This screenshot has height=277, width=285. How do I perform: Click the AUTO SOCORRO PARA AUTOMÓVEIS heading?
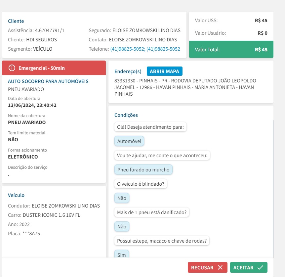click(x=48, y=81)
